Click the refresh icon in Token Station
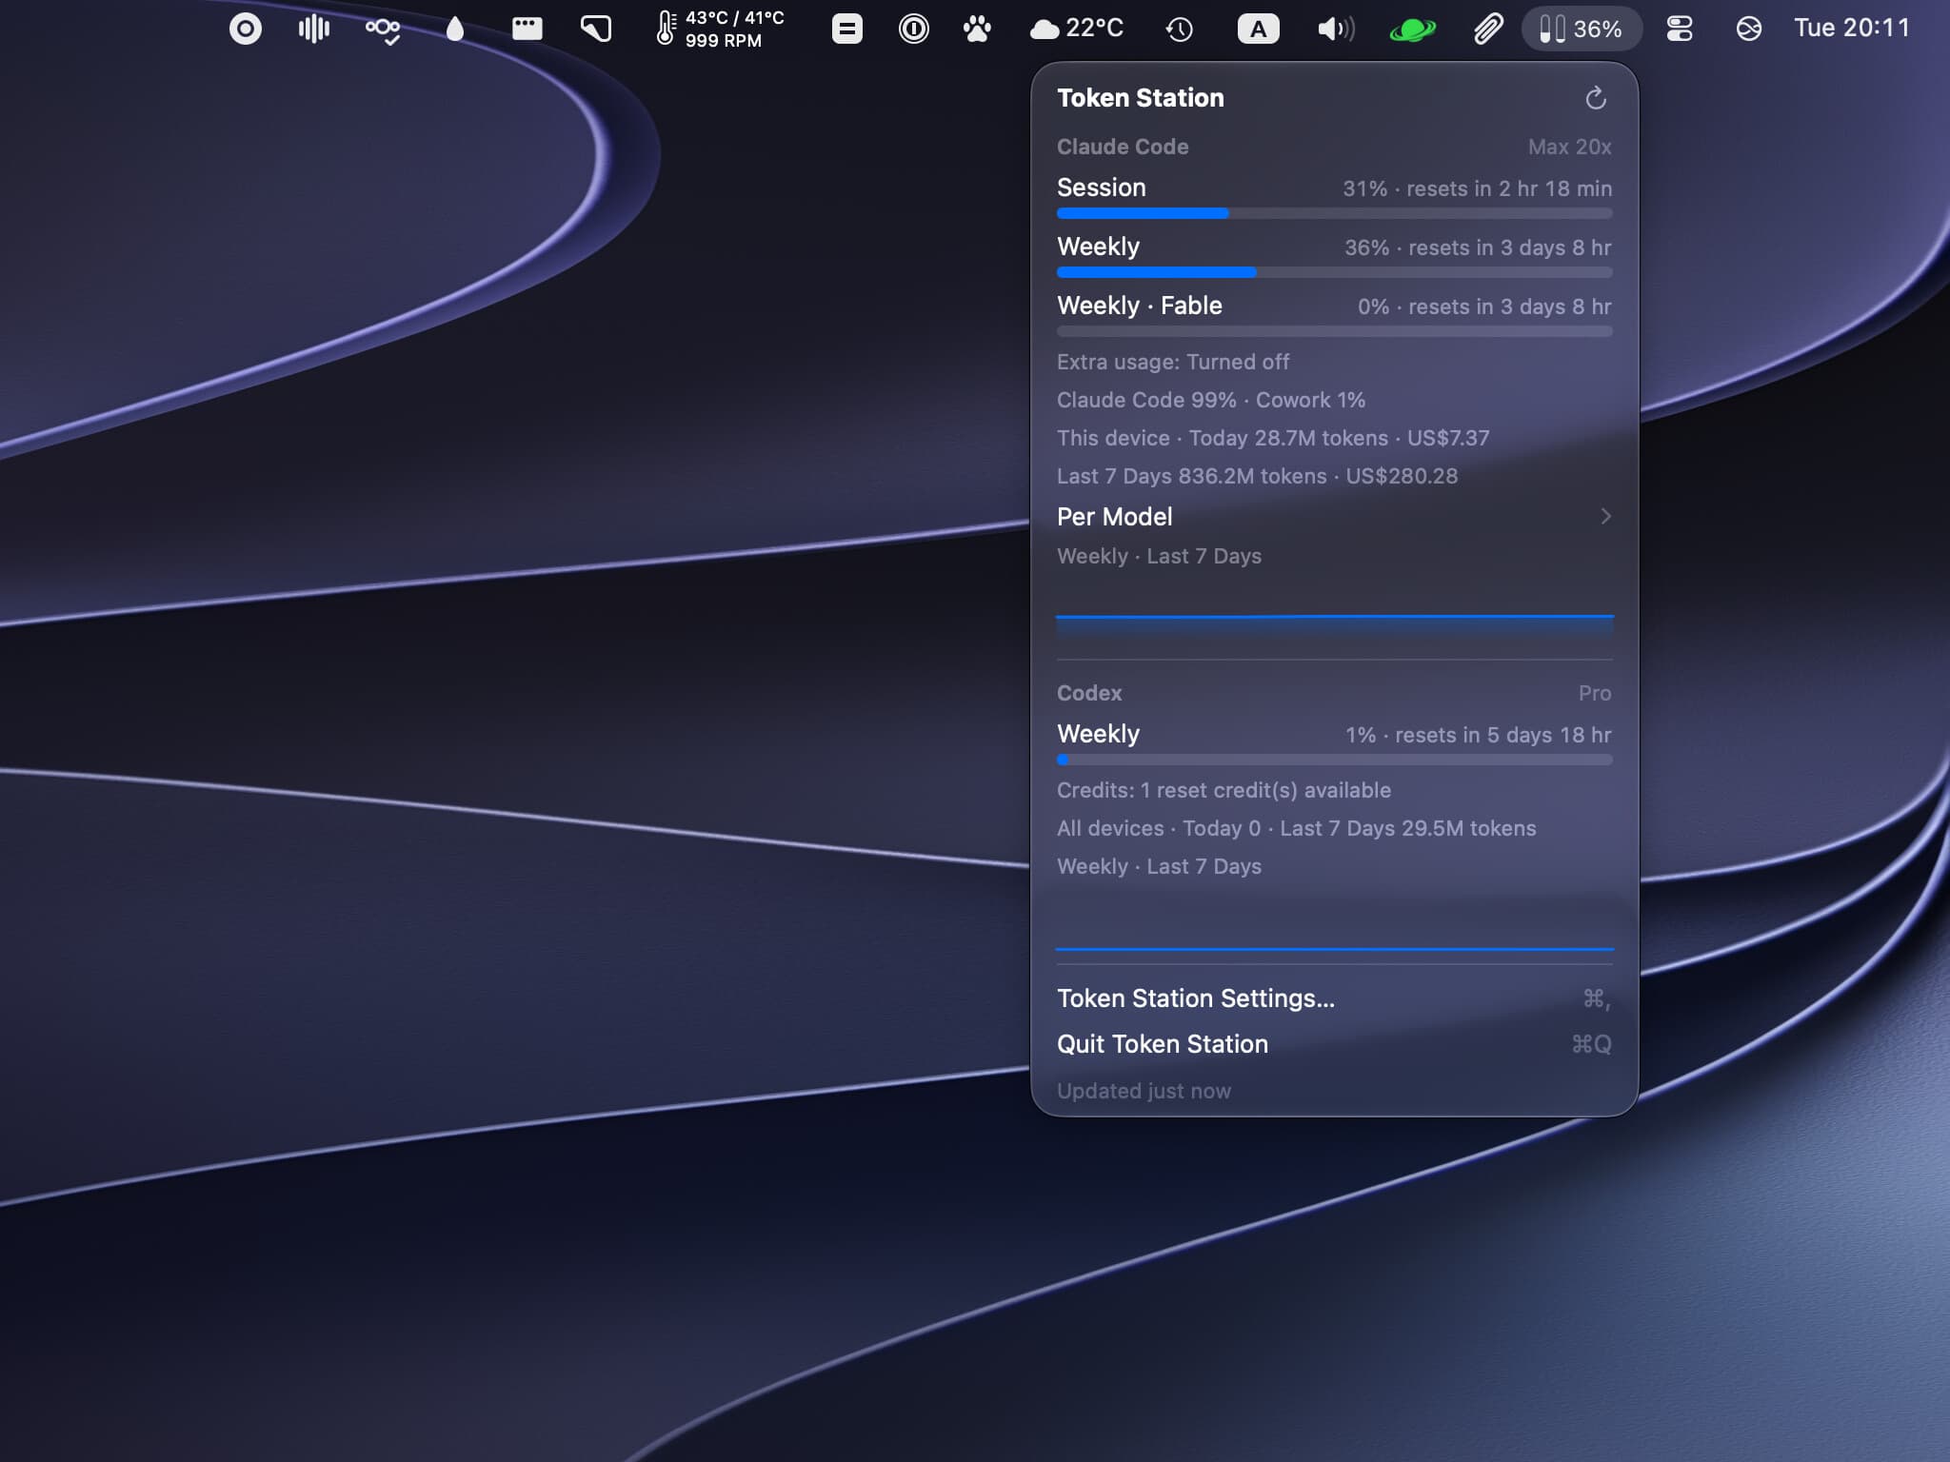This screenshot has height=1462, width=1950. point(1596,98)
